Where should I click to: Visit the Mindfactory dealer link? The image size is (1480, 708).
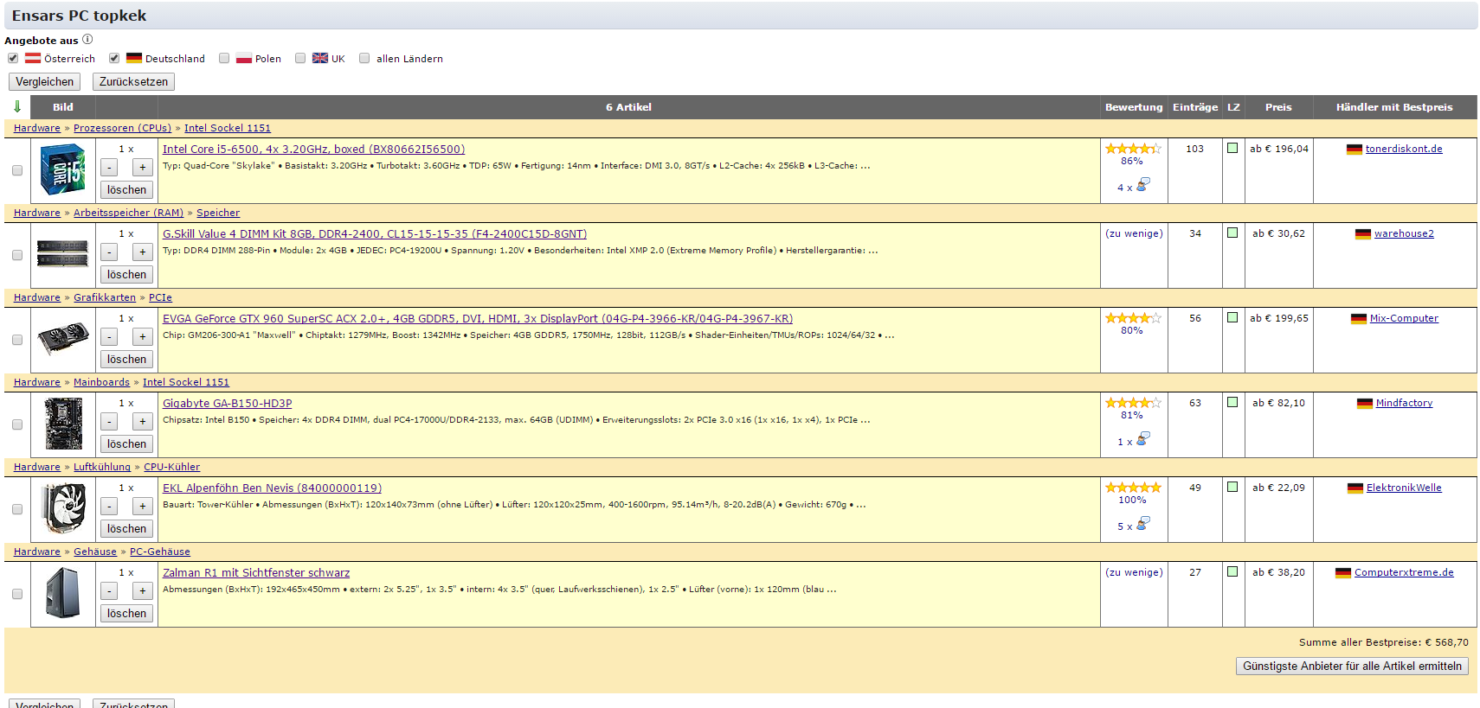[1404, 403]
